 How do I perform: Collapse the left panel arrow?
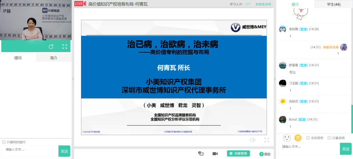coord(73,79)
